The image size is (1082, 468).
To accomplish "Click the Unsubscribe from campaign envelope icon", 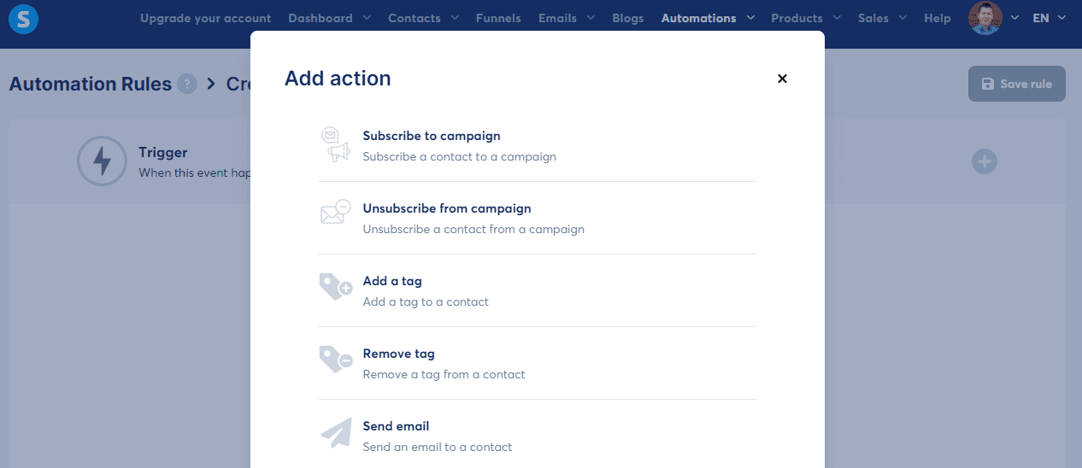I will tap(335, 212).
